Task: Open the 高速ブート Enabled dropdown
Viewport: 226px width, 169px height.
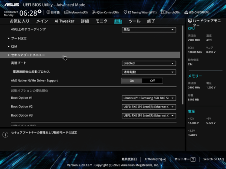Action: coord(149,63)
